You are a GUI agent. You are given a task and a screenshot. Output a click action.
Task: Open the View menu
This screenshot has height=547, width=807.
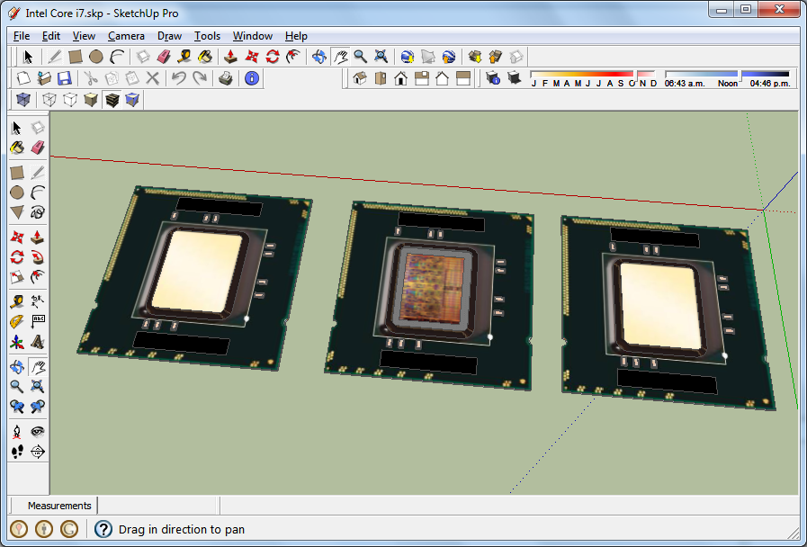coord(84,36)
